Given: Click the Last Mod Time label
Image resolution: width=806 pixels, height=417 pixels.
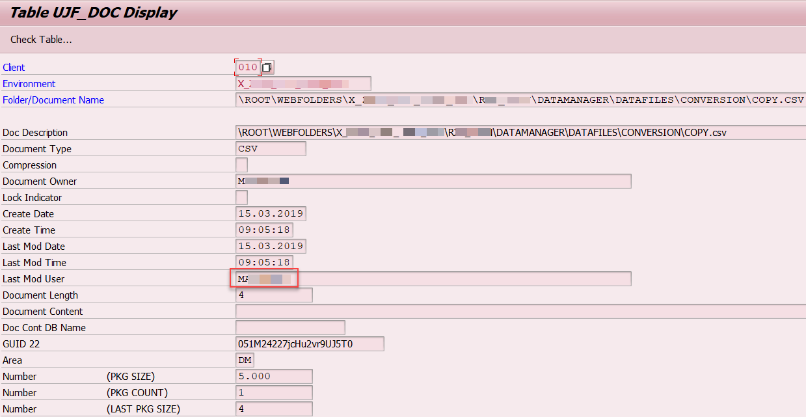Looking at the screenshot, I should point(34,263).
